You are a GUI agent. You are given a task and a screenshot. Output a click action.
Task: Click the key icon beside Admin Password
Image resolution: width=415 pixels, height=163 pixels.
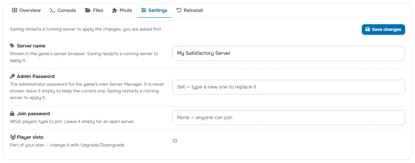pos(12,76)
